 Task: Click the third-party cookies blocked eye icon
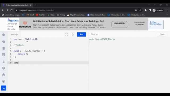(136, 10)
